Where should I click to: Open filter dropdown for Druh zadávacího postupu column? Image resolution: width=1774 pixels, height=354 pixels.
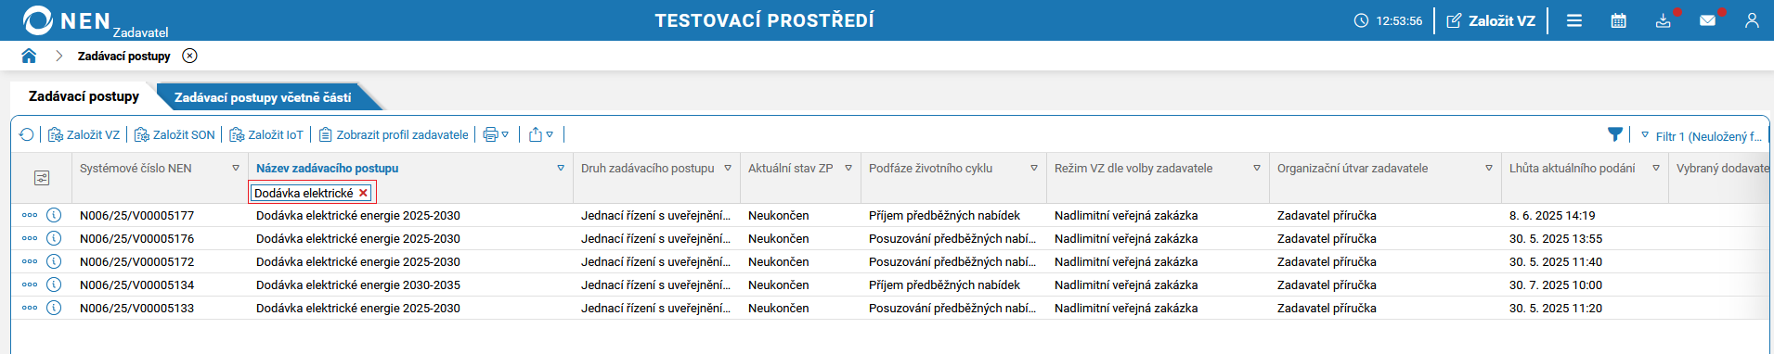[x=728, y=168]
